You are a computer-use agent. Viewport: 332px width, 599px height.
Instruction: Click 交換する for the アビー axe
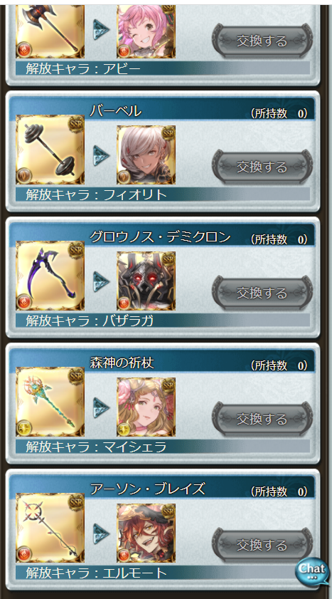tap(262, 41)
